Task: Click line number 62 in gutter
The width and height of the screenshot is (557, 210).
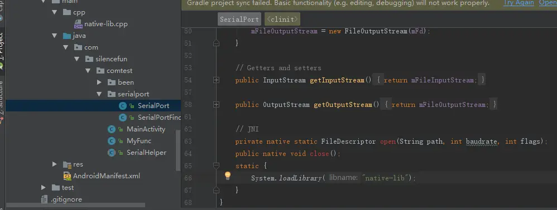Action: tap(188, 129)
